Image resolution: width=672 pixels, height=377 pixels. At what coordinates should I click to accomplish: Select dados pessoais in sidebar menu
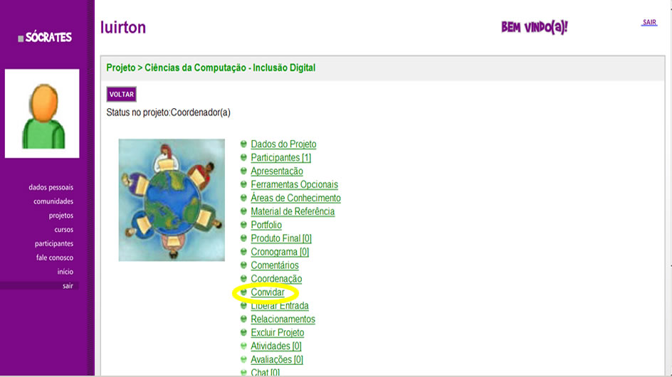click(x=51, y=188)
